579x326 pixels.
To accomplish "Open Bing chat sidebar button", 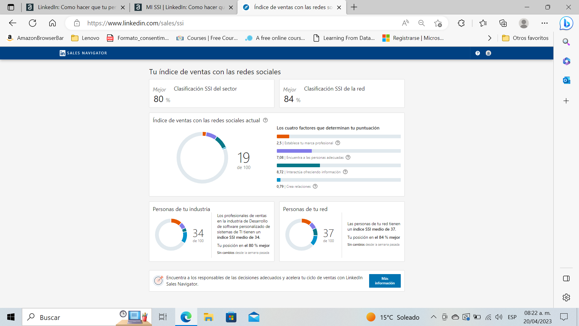I will (566, 23).
